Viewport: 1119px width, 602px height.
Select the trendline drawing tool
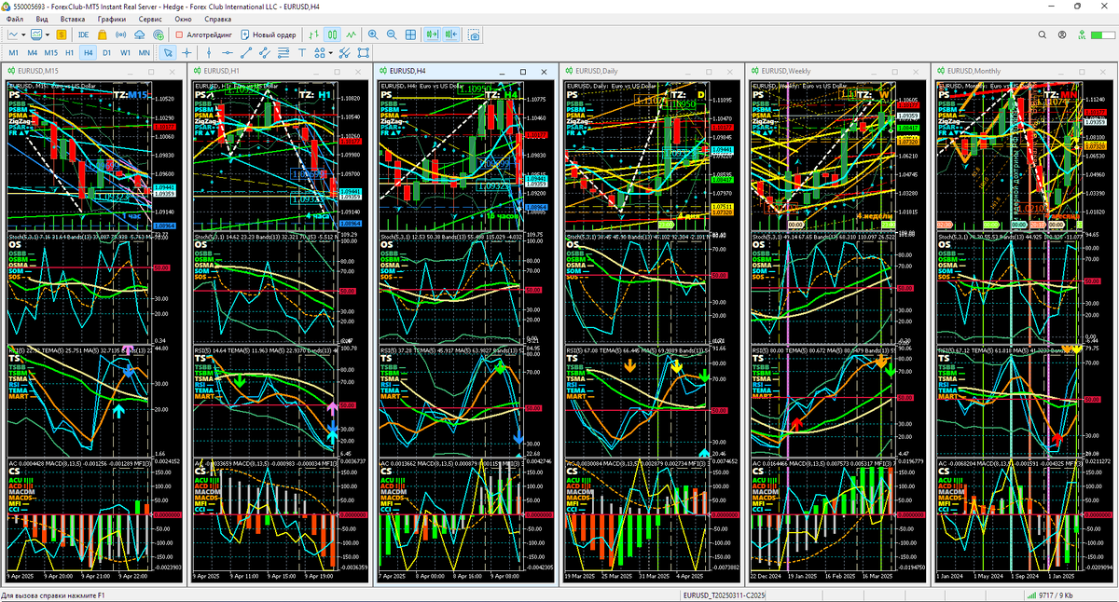pos(245,53)
